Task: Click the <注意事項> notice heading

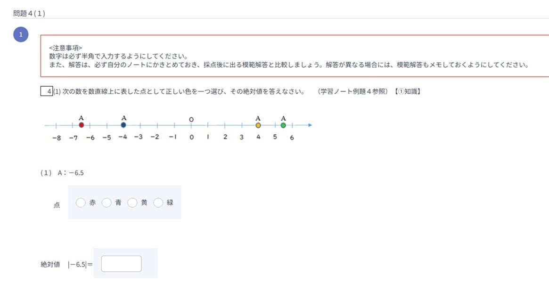Action: tap(66, 48)
